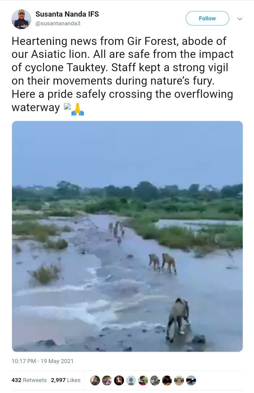Open the golden statue liker avatar
The height and width of the screenshot is (393, 254).
[179, 380]
